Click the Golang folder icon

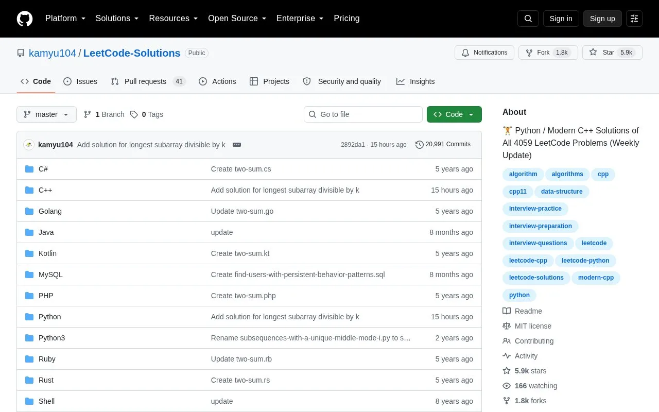(x=29, y=211)
